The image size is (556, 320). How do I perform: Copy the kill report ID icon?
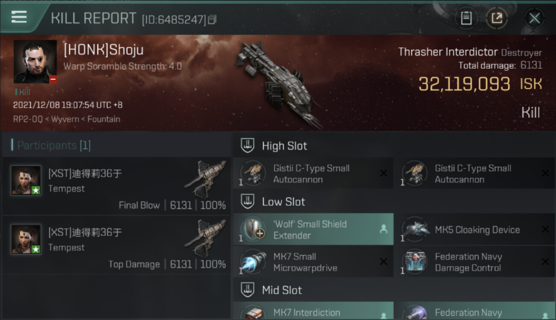pyautogui.click(x=212, y=19)
